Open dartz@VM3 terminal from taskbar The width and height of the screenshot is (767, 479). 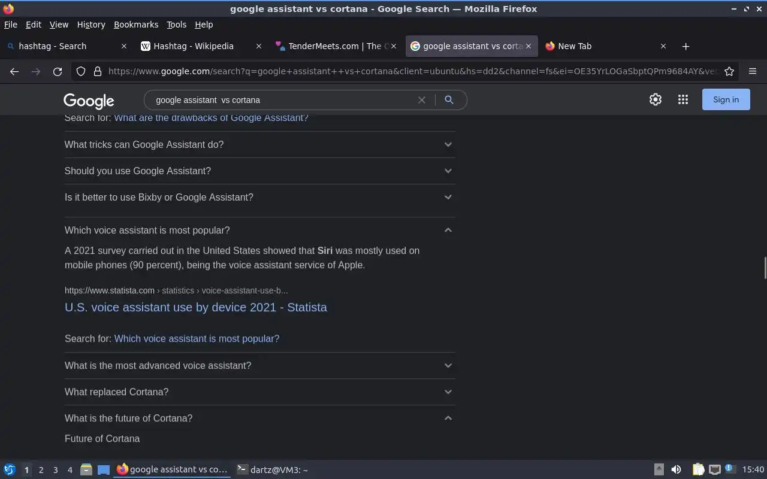[x=273, y=469]
